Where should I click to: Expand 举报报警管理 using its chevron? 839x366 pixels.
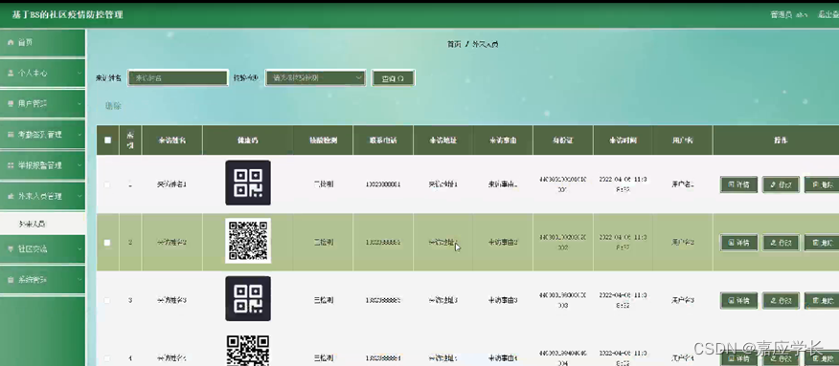pos(79,165)
